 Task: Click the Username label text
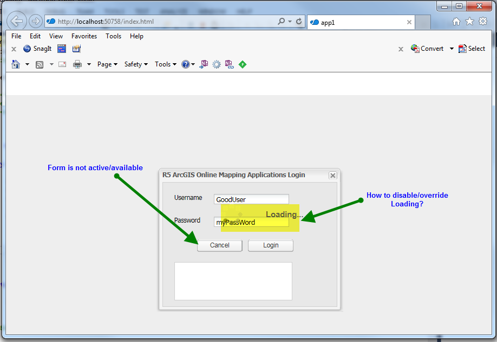coord(188,198)
